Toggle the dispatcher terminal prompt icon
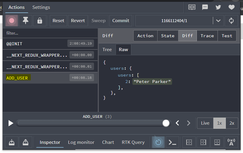This screenshot has width=243, height=153. [172, 142]
